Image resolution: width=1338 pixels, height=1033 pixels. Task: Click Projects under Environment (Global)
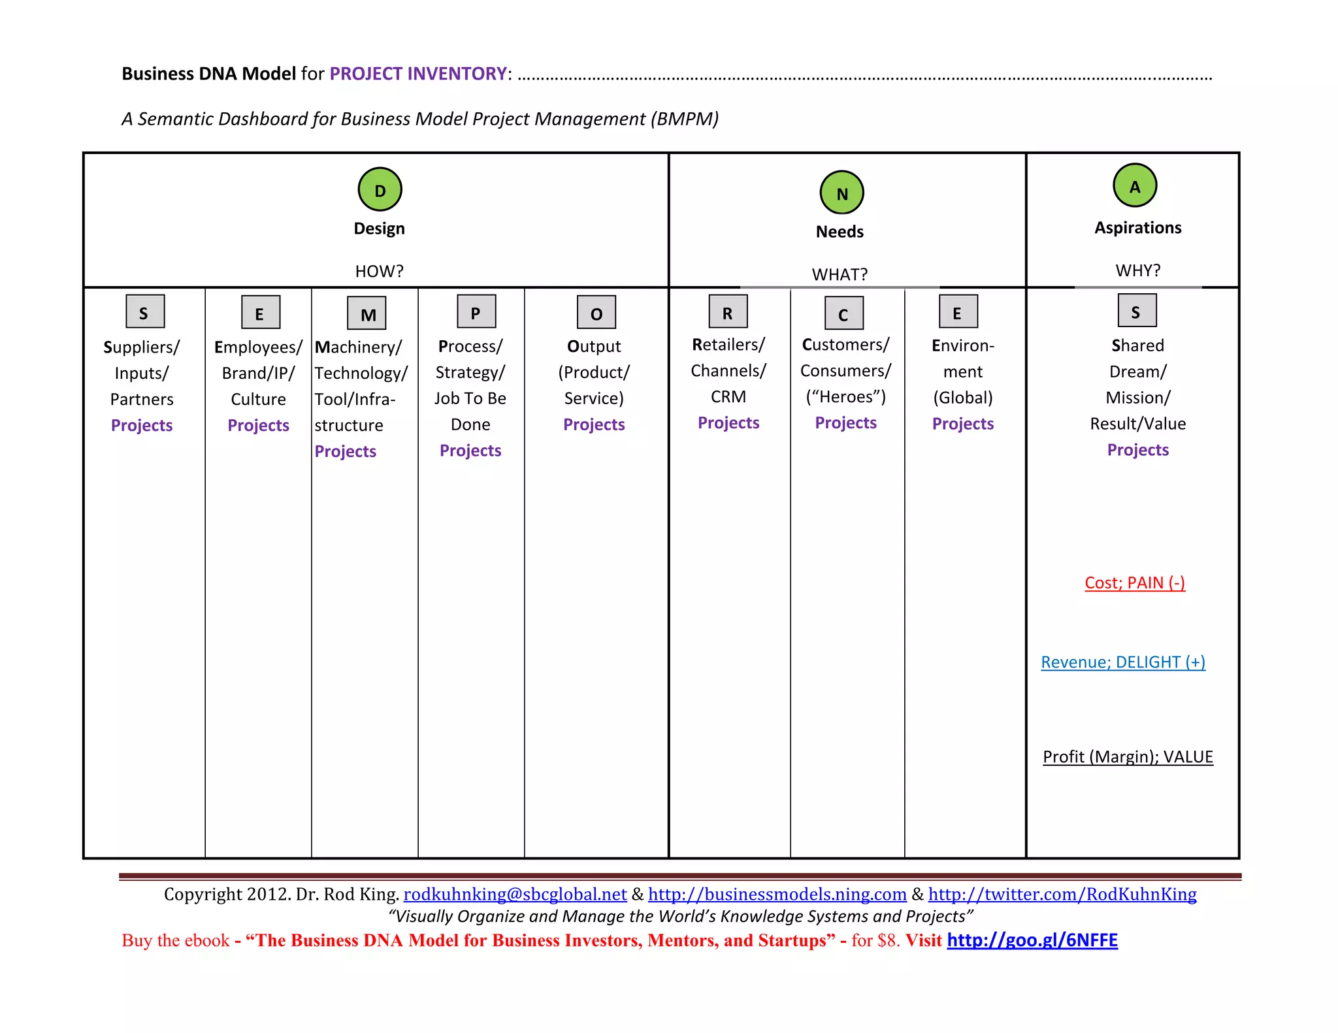point(963,424)
